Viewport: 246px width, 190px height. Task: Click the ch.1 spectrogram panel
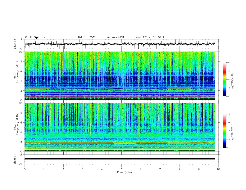tap(120, 76)
